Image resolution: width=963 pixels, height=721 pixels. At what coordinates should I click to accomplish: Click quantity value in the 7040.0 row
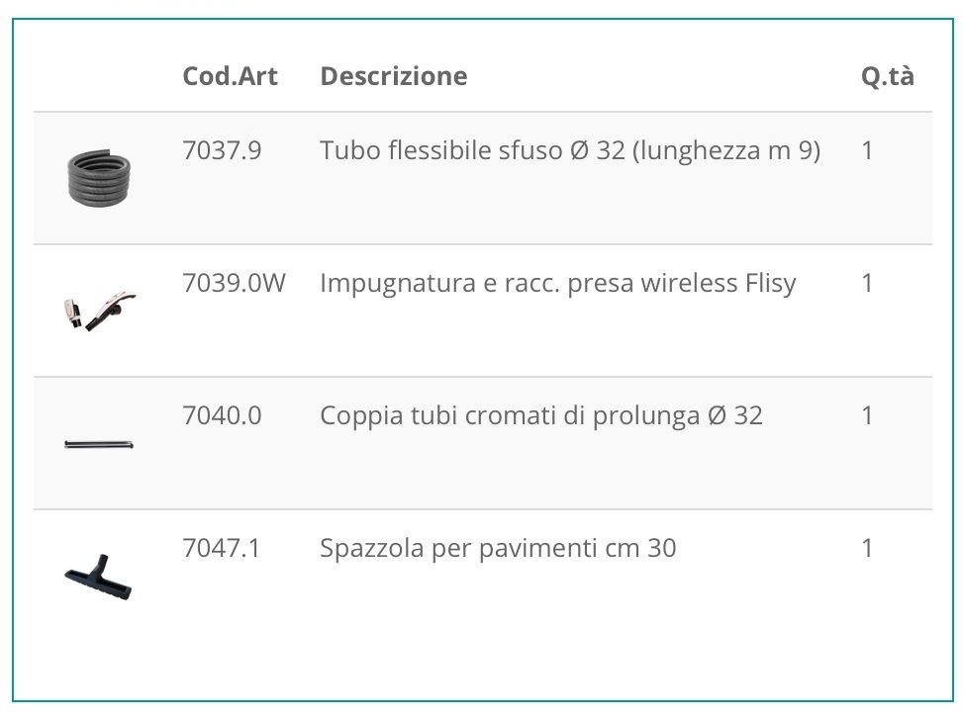click(867, 415)
